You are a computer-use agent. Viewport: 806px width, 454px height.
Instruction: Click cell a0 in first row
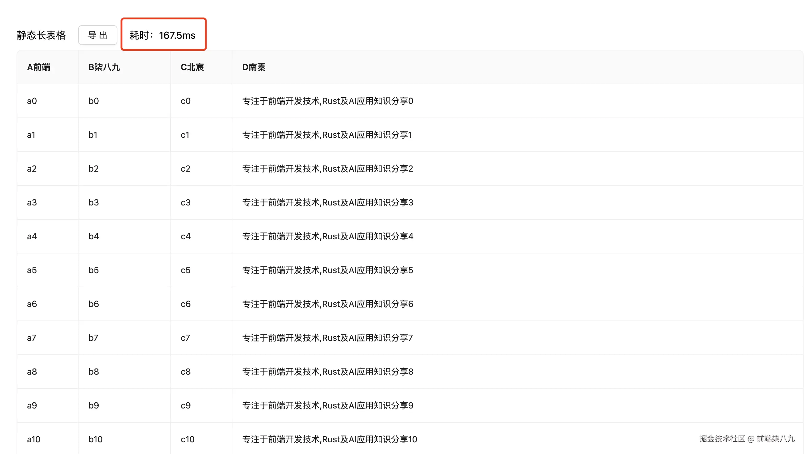coord(32,101)
